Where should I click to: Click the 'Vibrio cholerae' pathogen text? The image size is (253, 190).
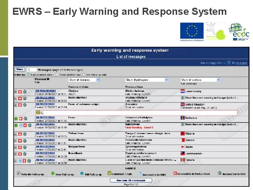click(135, 91)
